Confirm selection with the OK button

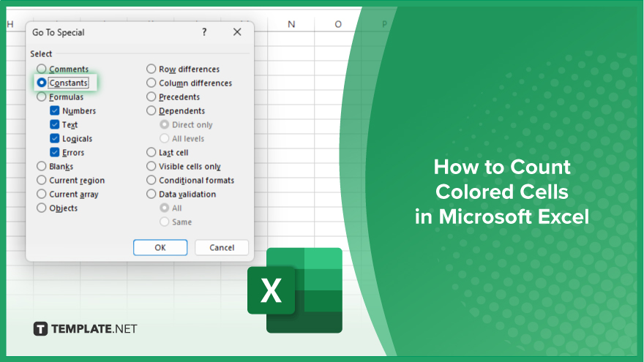coord(160,247)
